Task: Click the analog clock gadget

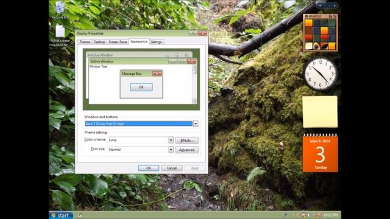Action: (320, 74)
